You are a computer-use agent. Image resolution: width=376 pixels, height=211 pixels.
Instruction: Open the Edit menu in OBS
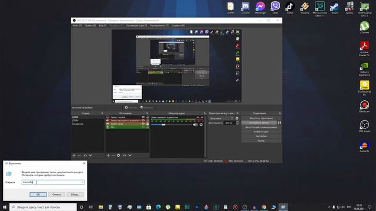click(x=90, y=26)
